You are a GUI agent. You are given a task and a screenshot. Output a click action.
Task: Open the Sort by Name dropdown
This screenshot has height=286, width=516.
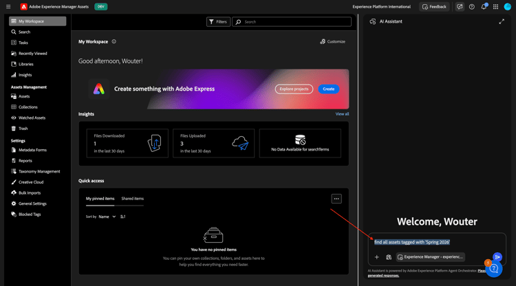[107, 217]
